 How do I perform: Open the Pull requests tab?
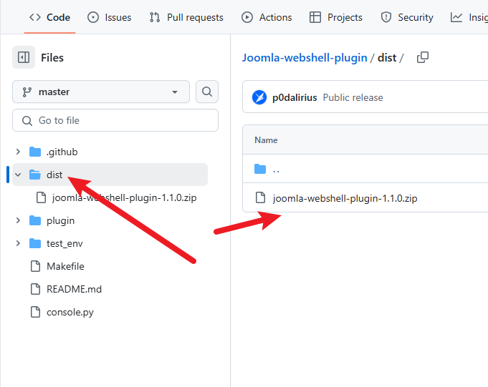(x=186, y=17)
